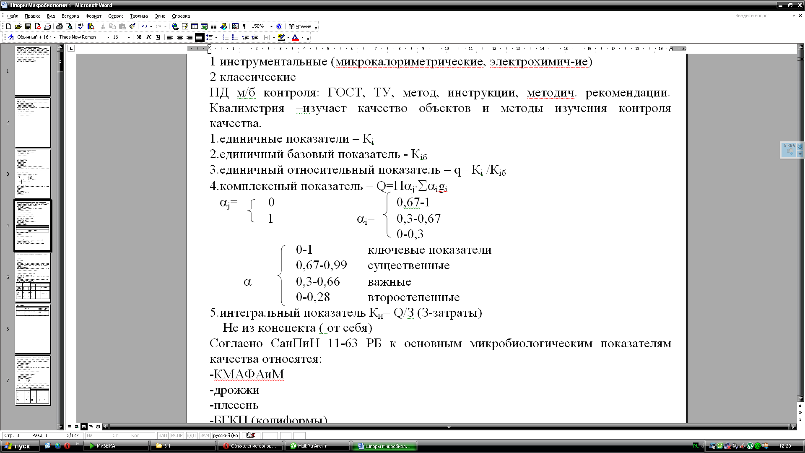This screenshot has width=805, height=453.
Task: Open the Формат menu
Action: (x=93, y=16)
